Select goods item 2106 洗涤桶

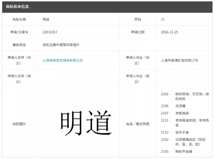pyautogui.click(x=173, y=106)
